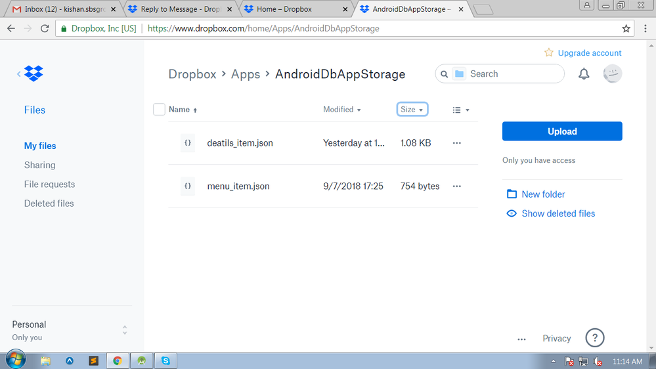The height and width of the screenshot is (369, 656).
Task: Click the eye icon for deleted files
Action: [512, 213]
